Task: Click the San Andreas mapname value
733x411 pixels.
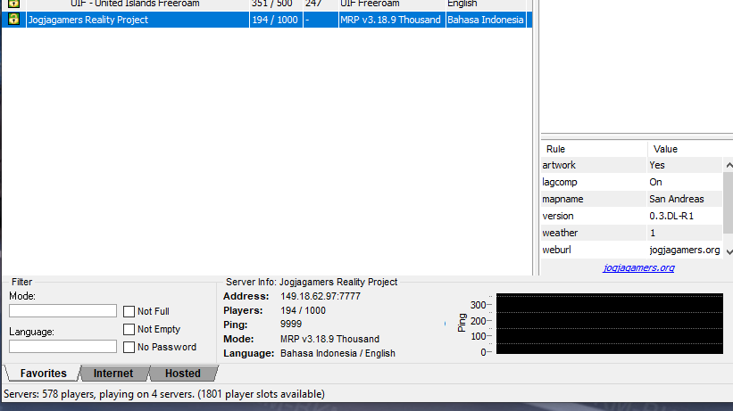Action: (676, 199)
